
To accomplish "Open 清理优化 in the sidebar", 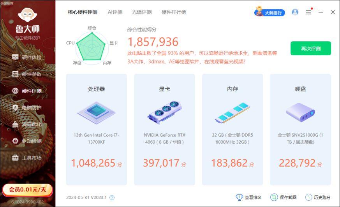I will click(x=28, y=124).
